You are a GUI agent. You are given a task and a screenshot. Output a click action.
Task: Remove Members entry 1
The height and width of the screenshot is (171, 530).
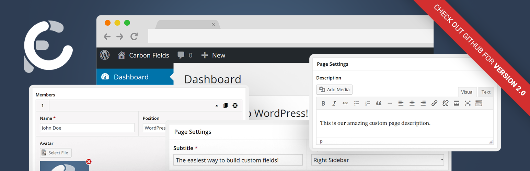pos(235,105)
